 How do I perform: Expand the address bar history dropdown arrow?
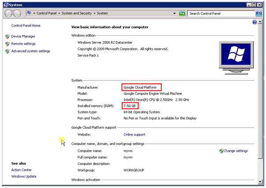174,13
